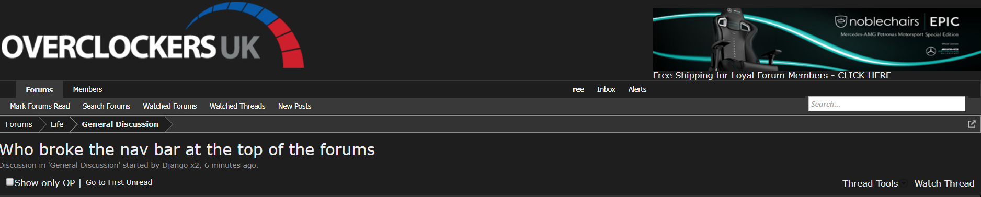981x197 pixels.
Task: Expand the Thread Tools dropdown
Action: point(870,183)
